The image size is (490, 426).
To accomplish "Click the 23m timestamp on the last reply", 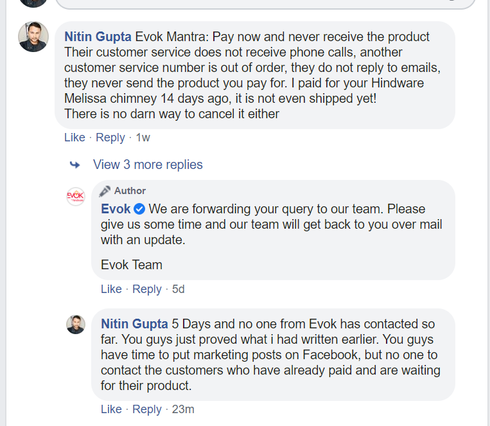I will point(183,409).
